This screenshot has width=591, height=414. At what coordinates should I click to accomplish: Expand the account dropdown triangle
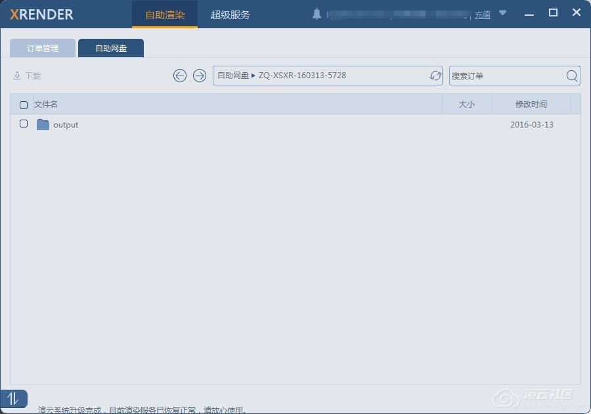503,12
